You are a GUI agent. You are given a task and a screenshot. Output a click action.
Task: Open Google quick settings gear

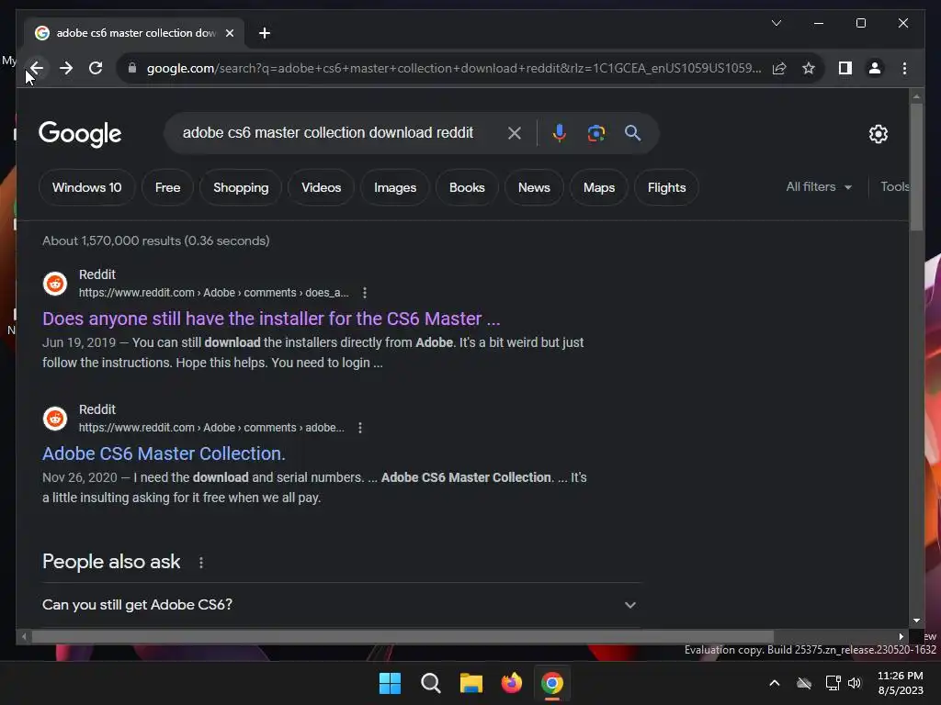tap(878, 134)
